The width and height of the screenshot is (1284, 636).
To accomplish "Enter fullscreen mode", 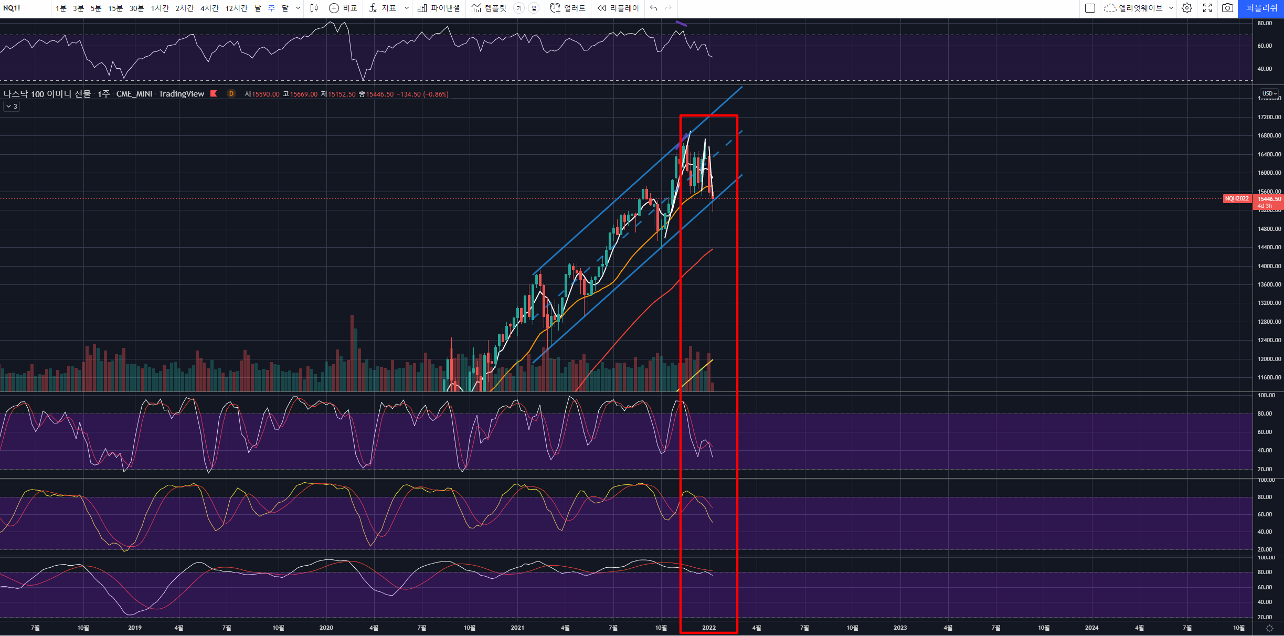I will pos(1207,8).
